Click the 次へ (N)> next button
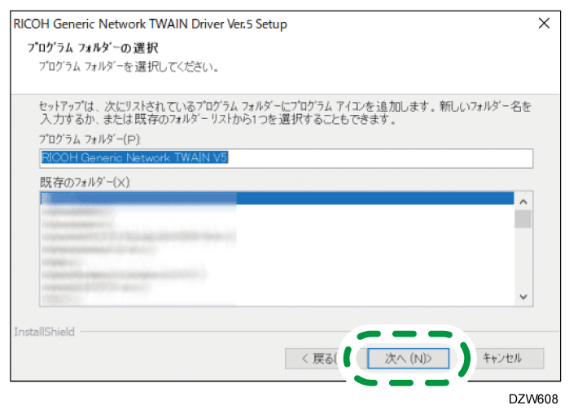The width and height of the screenshot is (569, 414). coord(409,359)
